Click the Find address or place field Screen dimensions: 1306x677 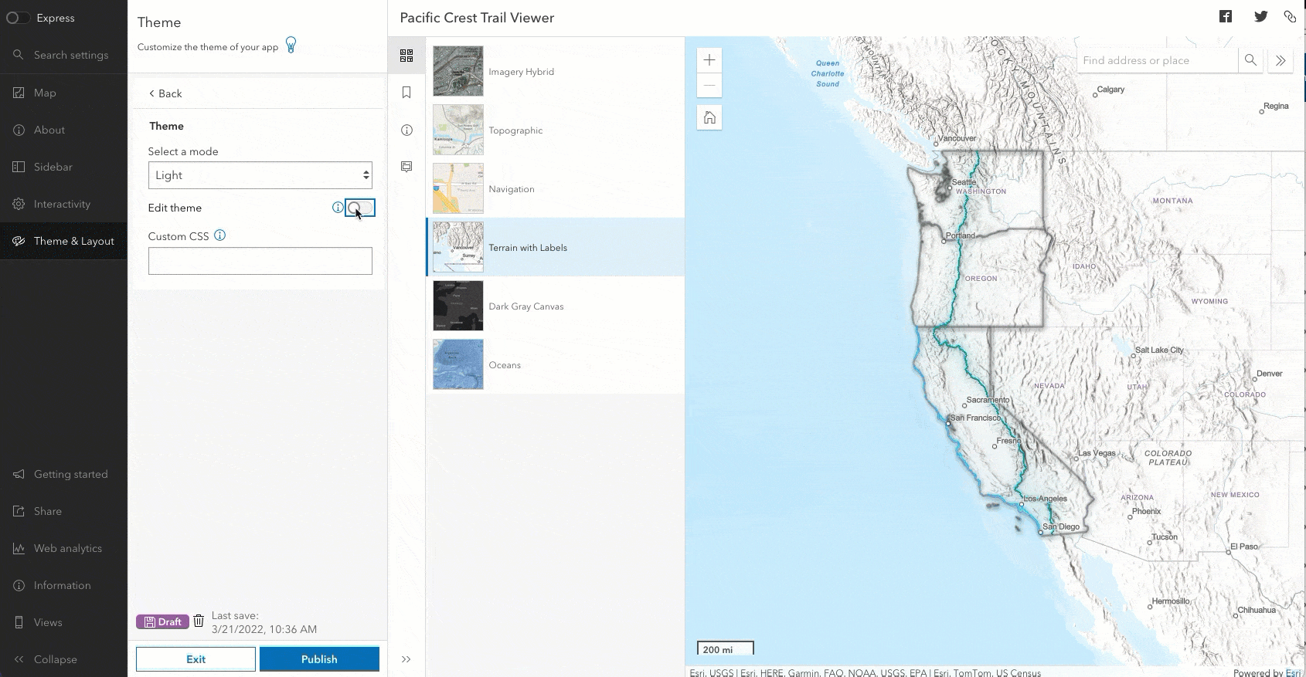1158,60
